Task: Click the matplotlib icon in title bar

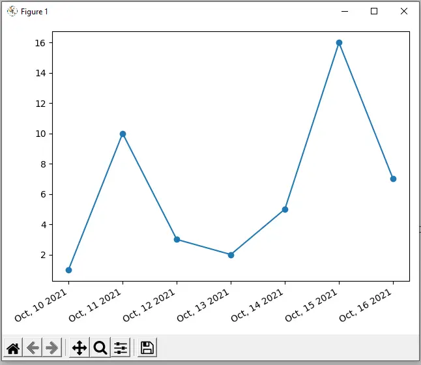Action: (12, 11)
